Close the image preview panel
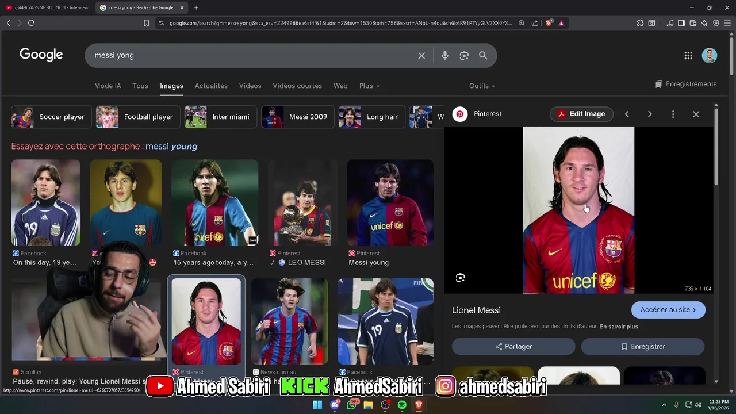The image size is (736, 414). click(696, 114)
